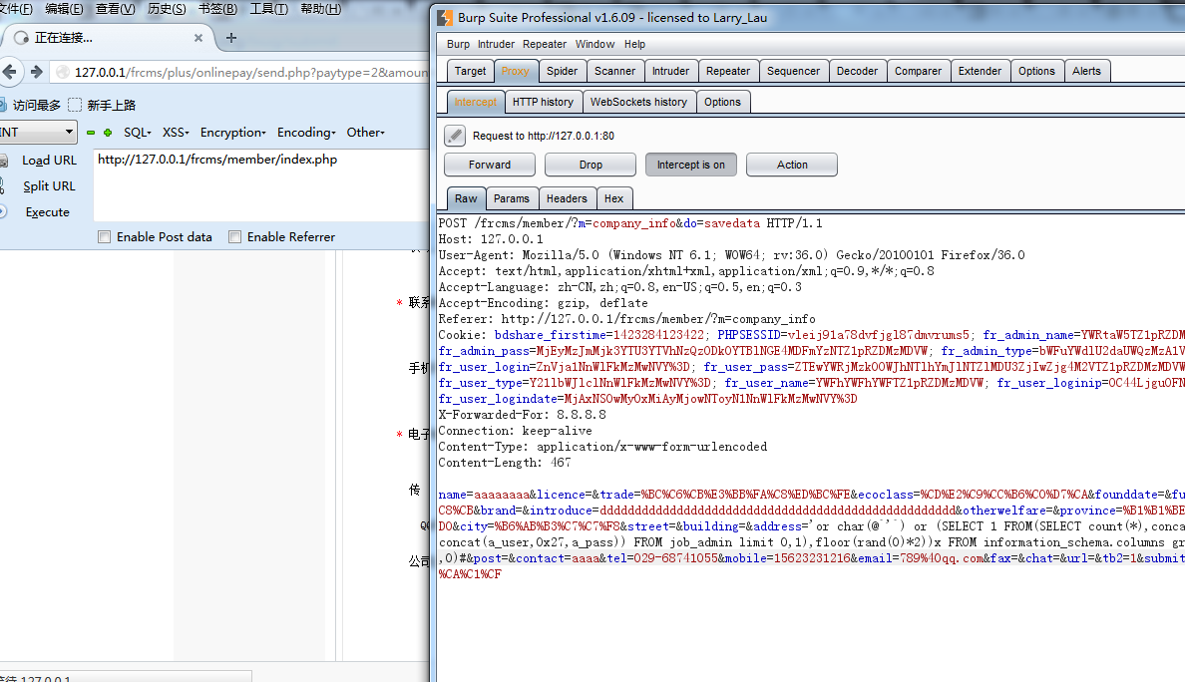Open the main Options tab in Burp
The height and width of the screenshot is (682, 1185).
click(1037, 71)
